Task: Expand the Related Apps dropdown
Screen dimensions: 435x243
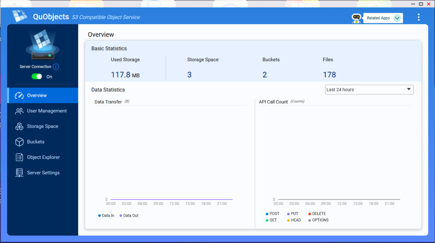Action: tap(383, 18)
